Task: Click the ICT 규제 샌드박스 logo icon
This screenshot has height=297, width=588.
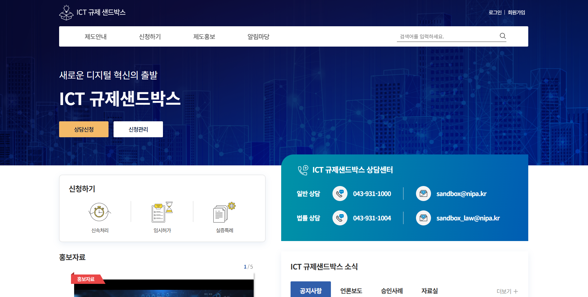Action: (x=66, y=12)
